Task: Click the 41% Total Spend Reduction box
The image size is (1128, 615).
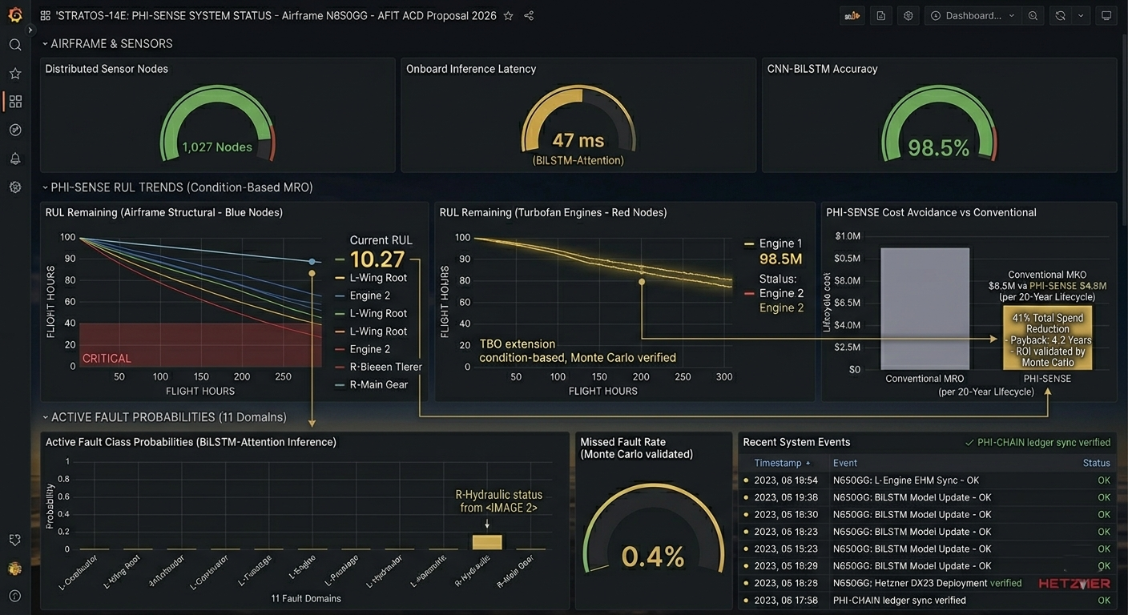Action: pos(1047,340)
